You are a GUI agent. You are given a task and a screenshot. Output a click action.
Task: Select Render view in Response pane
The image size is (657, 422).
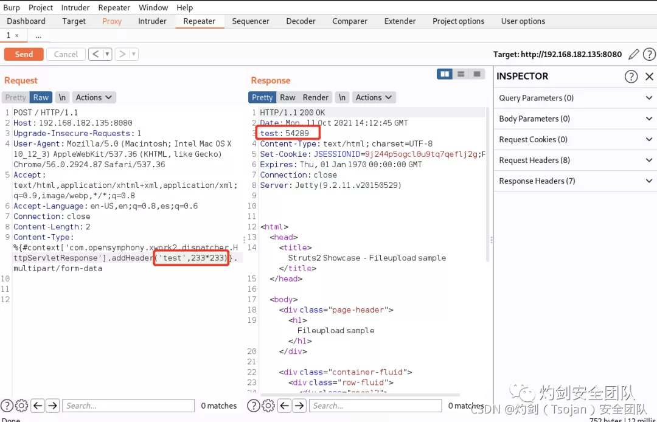point(316,97)
